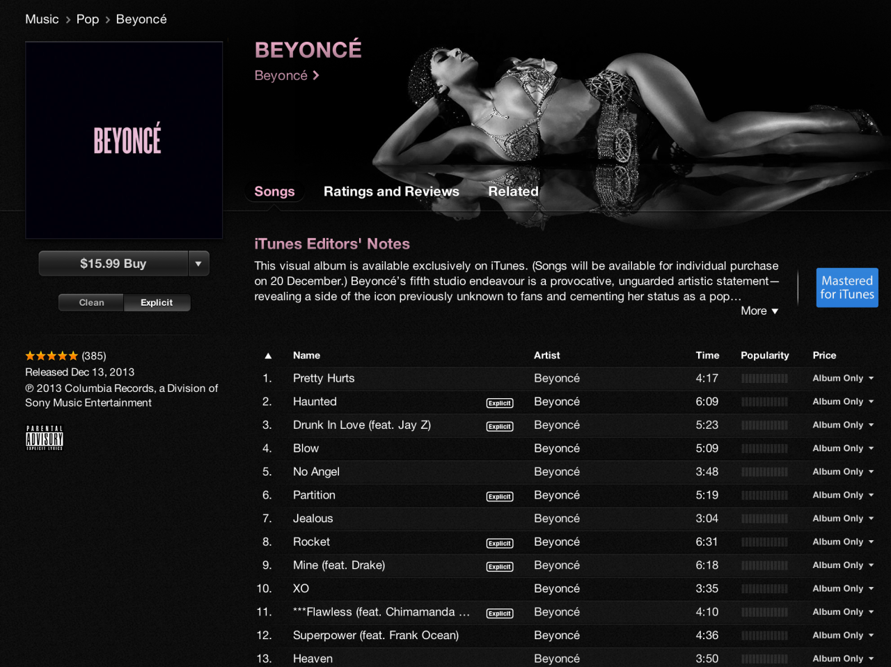Click the popularity bar for Pretty Hurts

pyautogui.click(x=764, y=379)
